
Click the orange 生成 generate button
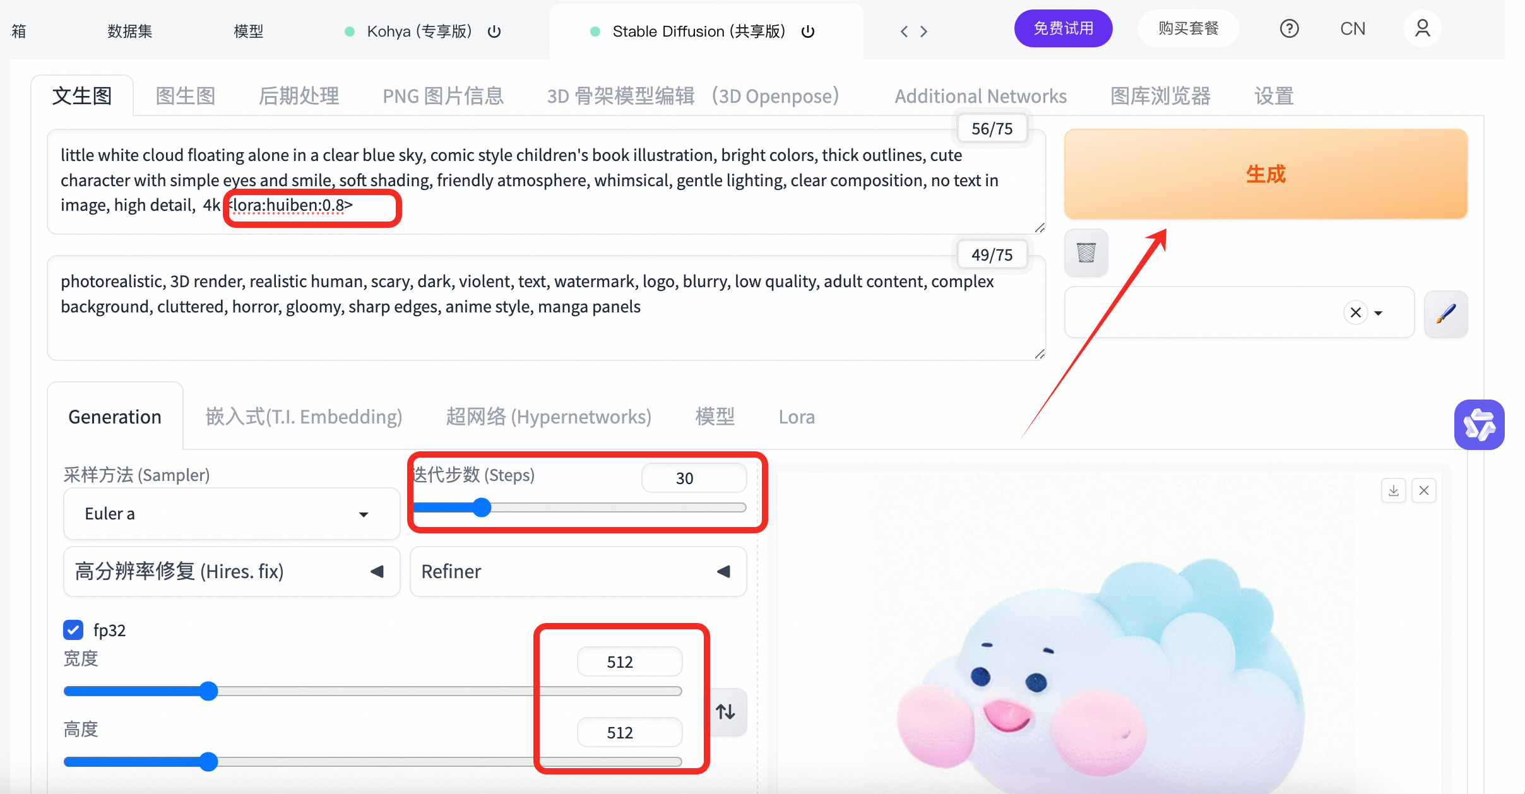pyautogui.click(x=1265, y=174)
